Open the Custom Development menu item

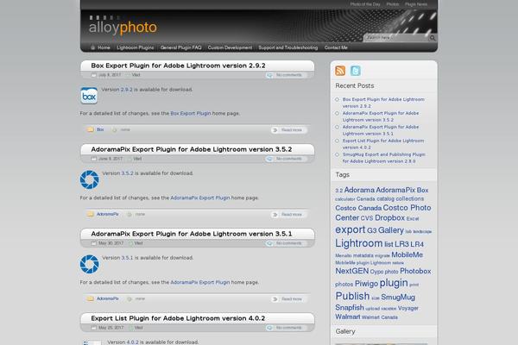point(230,47)
